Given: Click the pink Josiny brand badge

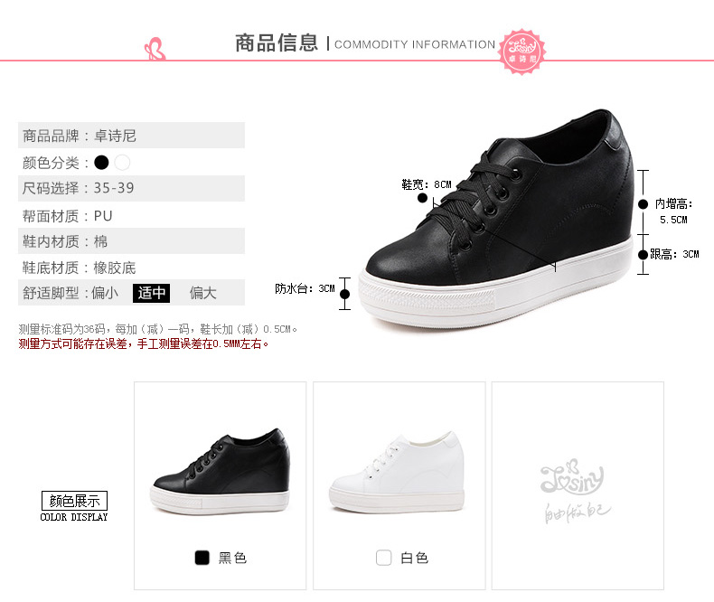Looking at the screenshot, I should click(x=521, y=52).
